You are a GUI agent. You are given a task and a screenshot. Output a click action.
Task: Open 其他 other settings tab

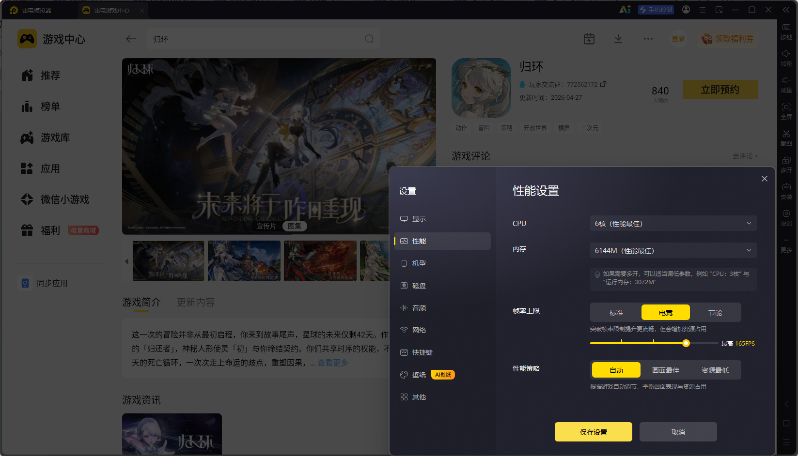point(442,397)
